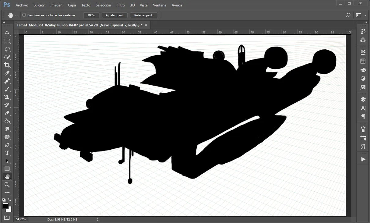Select the History Brush tool

pyautogui.click(x=7, y=105)
